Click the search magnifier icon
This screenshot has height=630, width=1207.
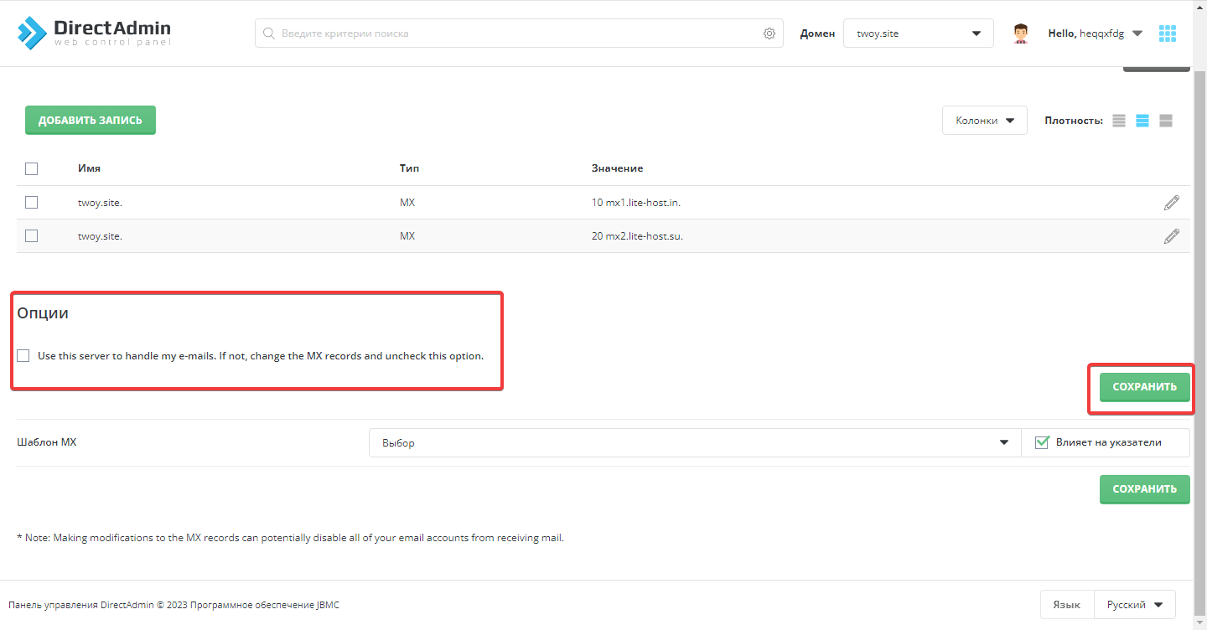269,34
